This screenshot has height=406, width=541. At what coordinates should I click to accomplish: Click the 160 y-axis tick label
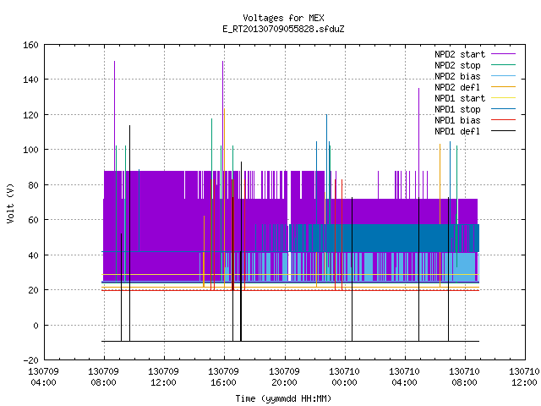[x=30, y=45]
